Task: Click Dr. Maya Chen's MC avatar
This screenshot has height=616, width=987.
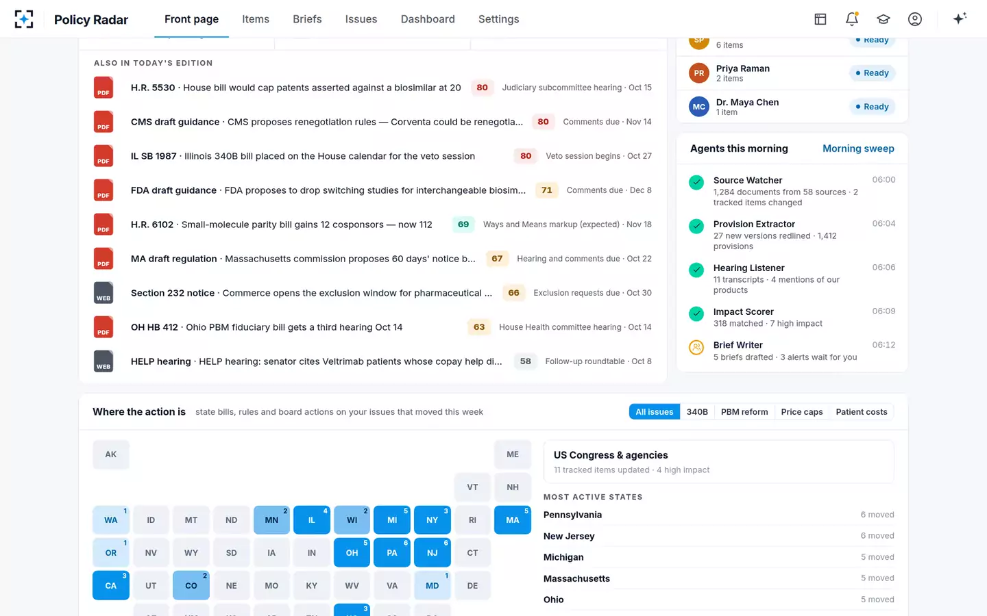Action: tap(699, 106)
